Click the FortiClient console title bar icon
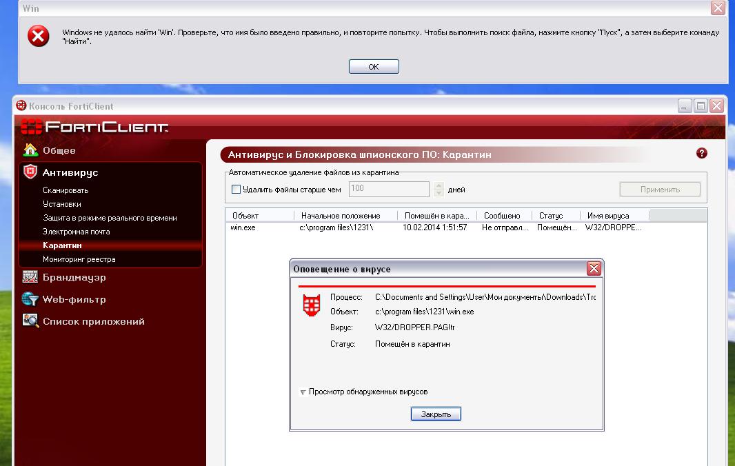Screen dimensions: 735x466 pyautogui.click(x=21, y=105)
